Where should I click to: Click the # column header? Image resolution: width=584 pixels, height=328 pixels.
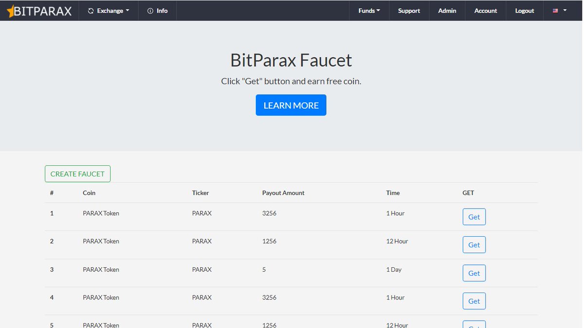[x=52, y=193]
